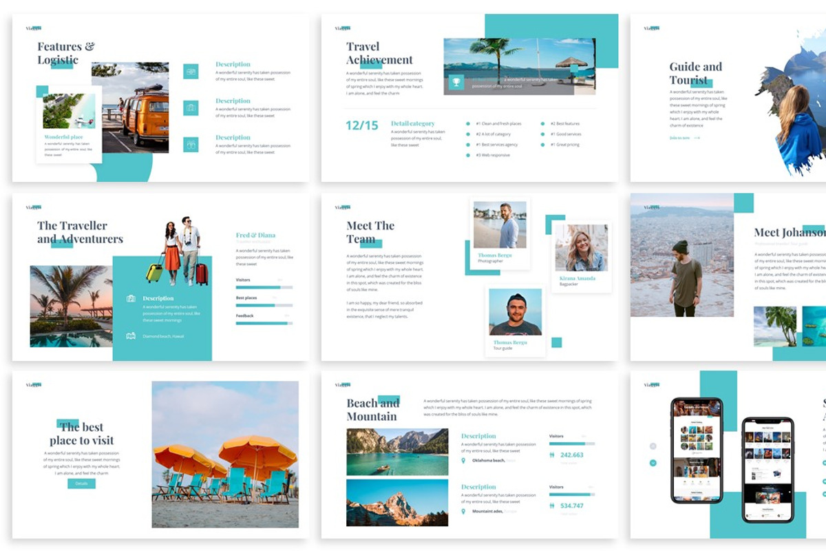The image size is (826, 551).
Task: Click the Diamond beach, Hawaii text
Action: (163, 336)
